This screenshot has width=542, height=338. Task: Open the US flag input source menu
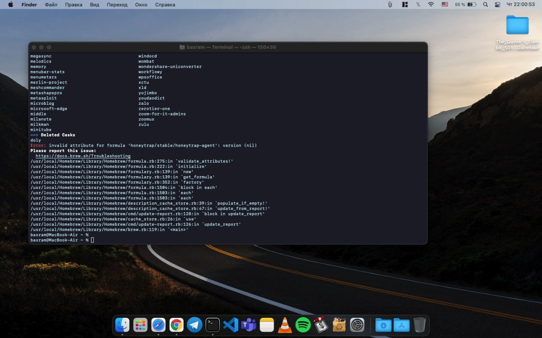point(445,5)
